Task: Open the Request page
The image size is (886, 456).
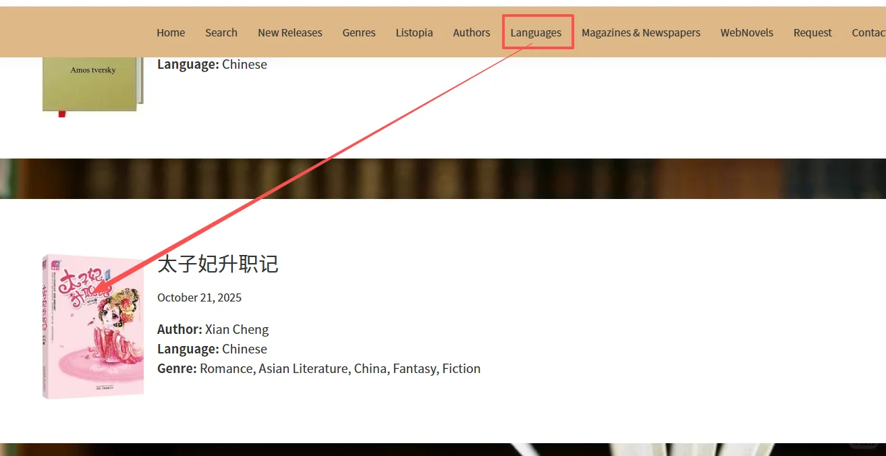Action: coord(812,32)
